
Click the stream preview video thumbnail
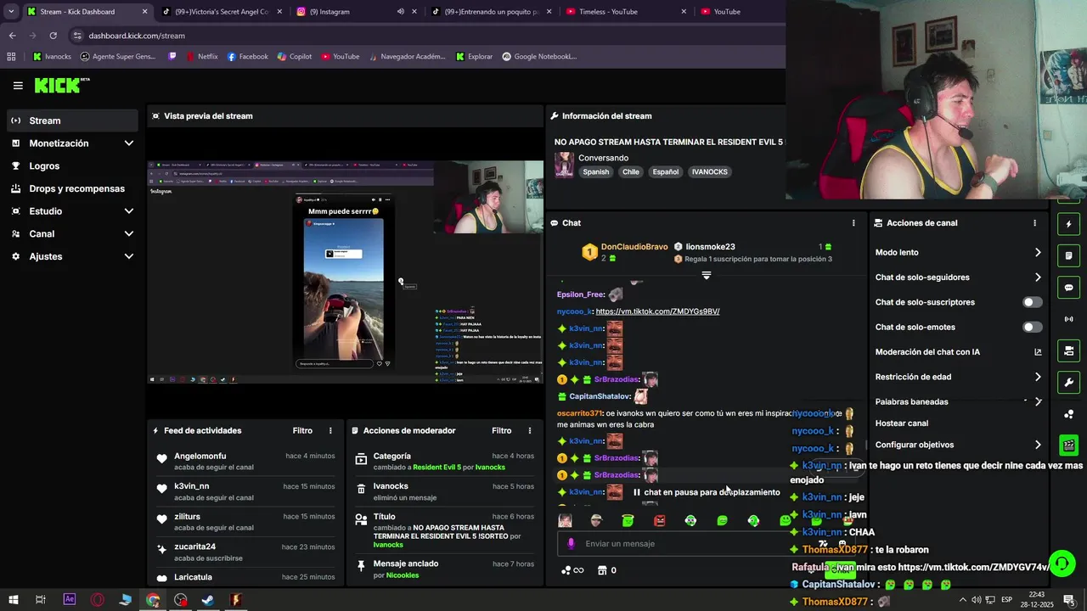(345, 272)
